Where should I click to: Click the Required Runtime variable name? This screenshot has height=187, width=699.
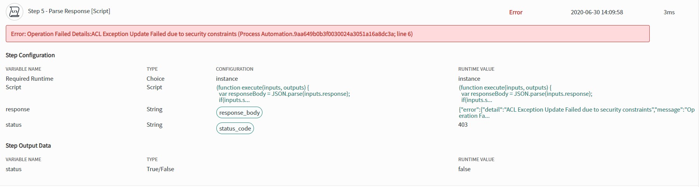29,79
